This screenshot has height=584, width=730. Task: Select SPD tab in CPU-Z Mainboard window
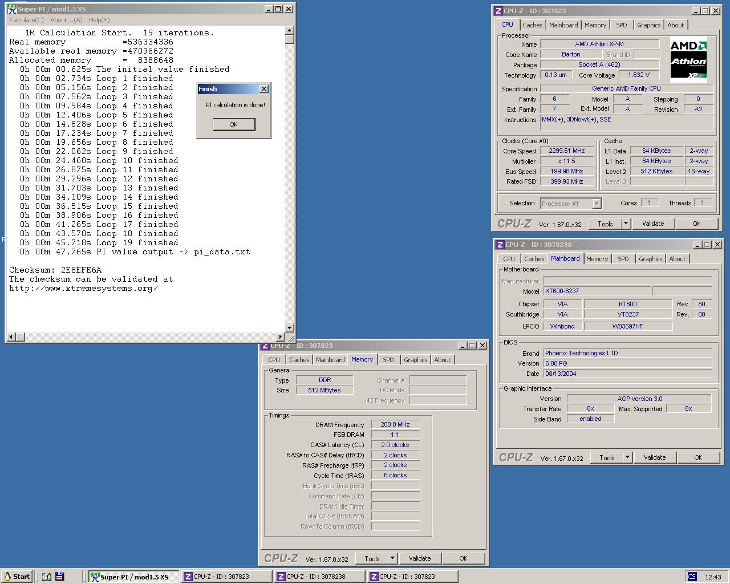[623, 259]
